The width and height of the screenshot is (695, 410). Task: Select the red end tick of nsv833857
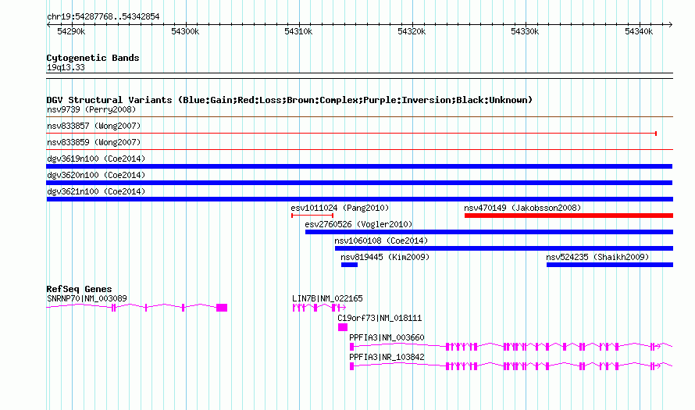(655, 134)
